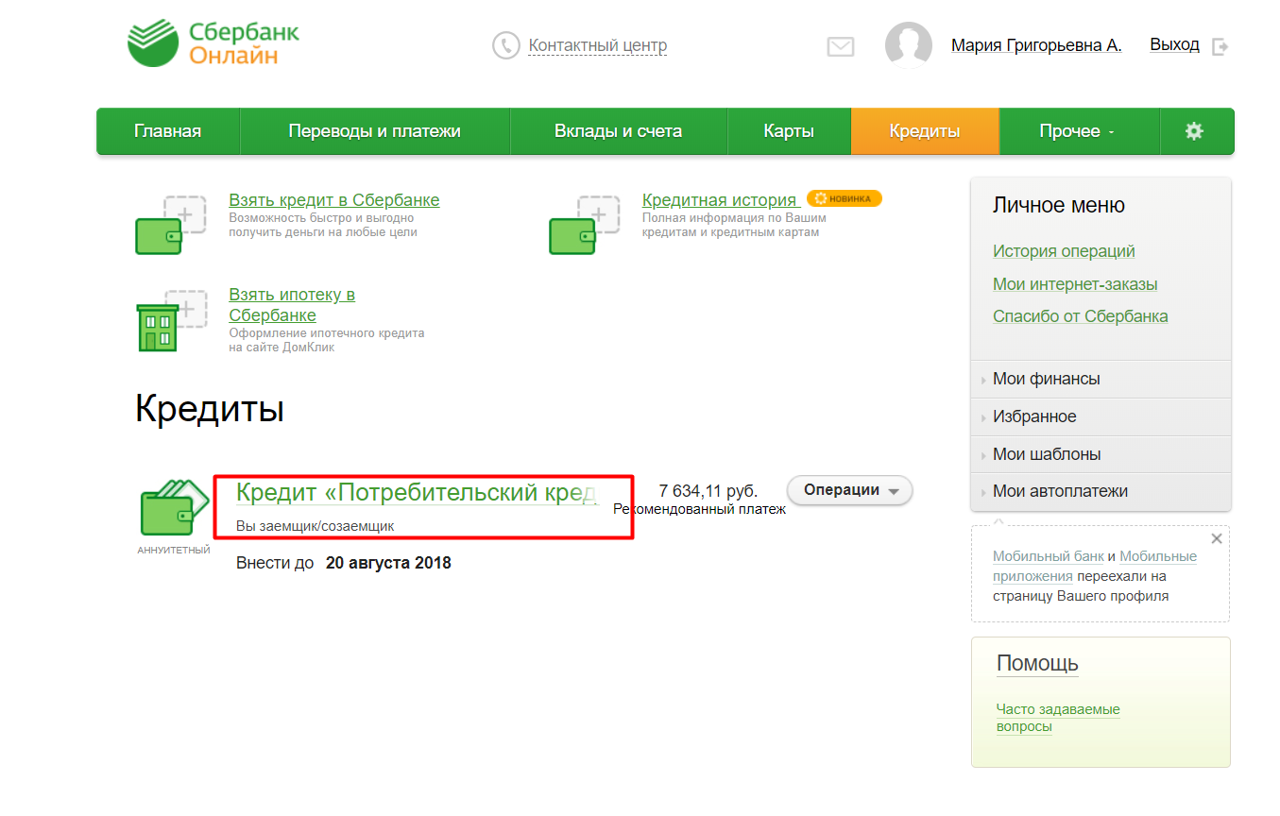
Task: Click the user avatar picture
Action: [x=909, y=44]
